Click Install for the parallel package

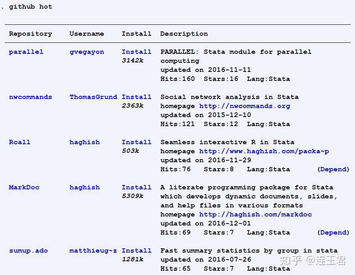(x=136, y=51)
